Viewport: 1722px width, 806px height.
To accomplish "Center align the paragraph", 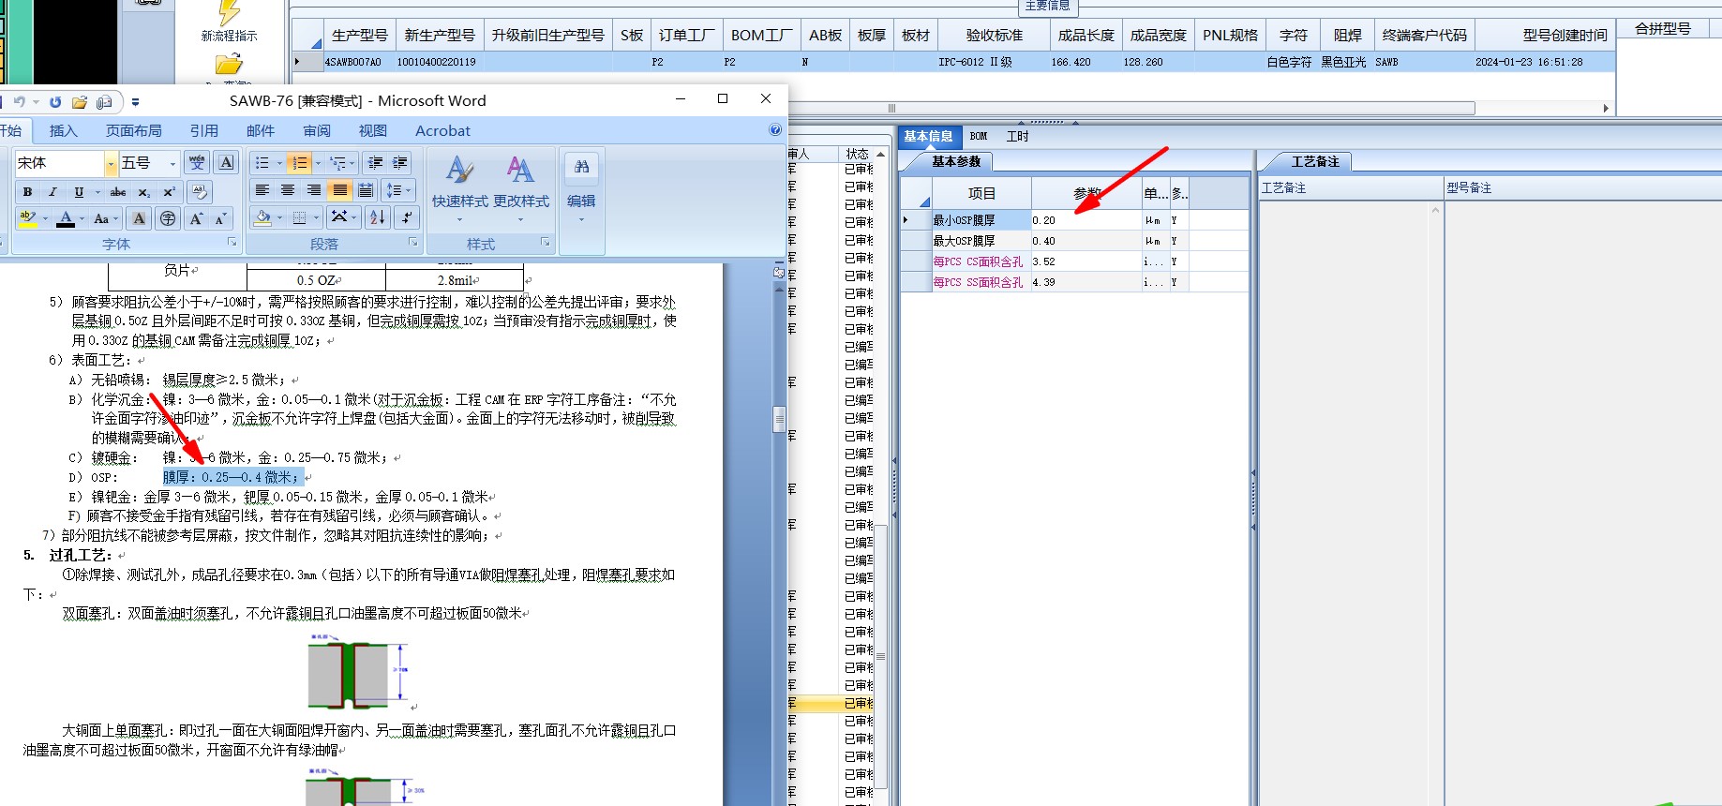I will click(x=289, y=190).
